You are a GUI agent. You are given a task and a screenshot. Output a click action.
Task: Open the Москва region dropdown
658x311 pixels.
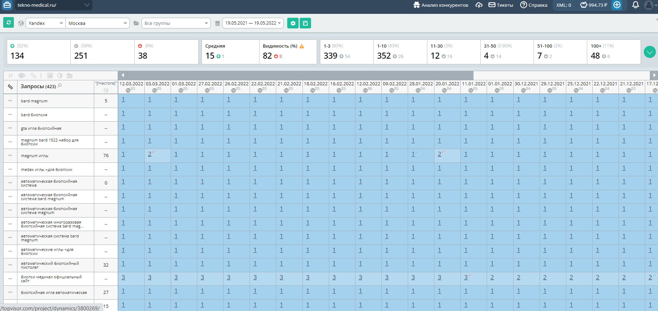point(97,23)
